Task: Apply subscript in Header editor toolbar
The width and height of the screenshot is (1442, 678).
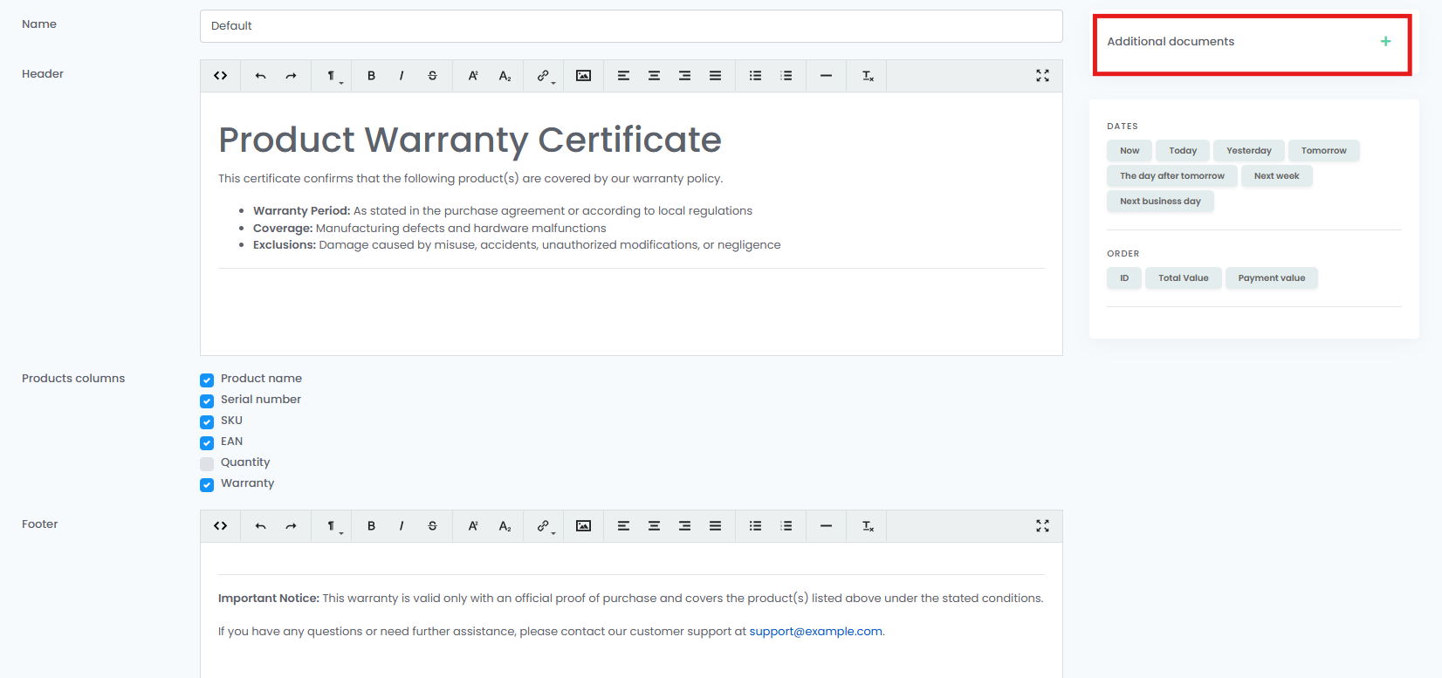Action: point(505,76)
